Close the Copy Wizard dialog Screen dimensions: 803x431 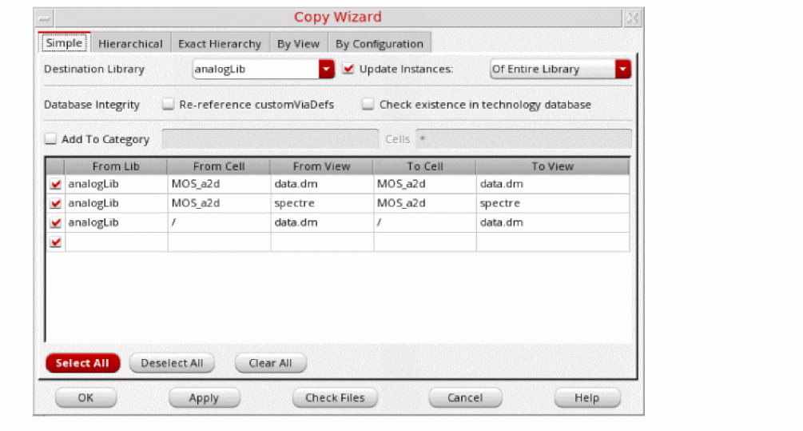click(633, 18)
